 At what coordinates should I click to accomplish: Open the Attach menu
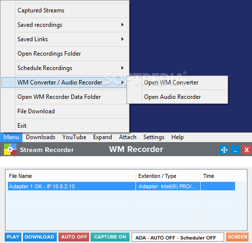tap(127, 137)
